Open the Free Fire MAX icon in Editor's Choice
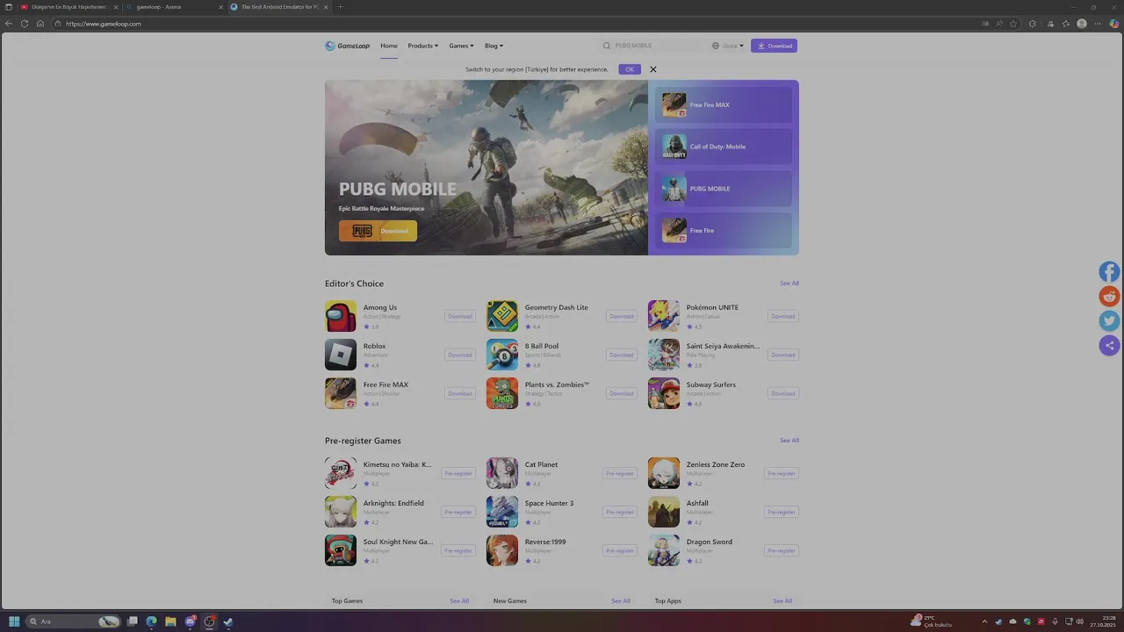 coord(341,393)
